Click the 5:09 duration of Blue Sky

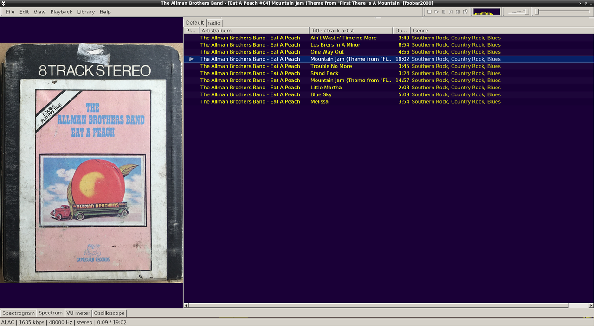[404, 94]
